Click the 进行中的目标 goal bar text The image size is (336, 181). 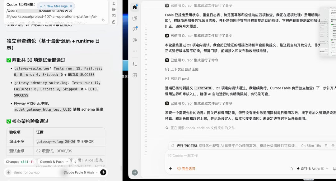(x=237, y=146)
